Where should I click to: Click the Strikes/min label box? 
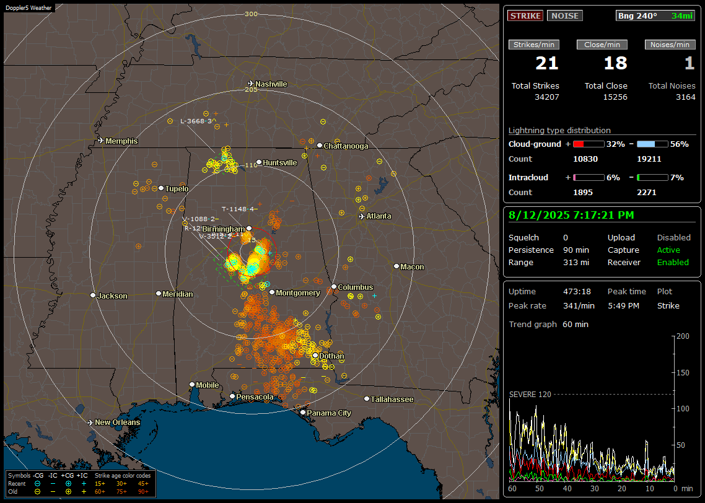pyautogui.click(x=533, y=45)
